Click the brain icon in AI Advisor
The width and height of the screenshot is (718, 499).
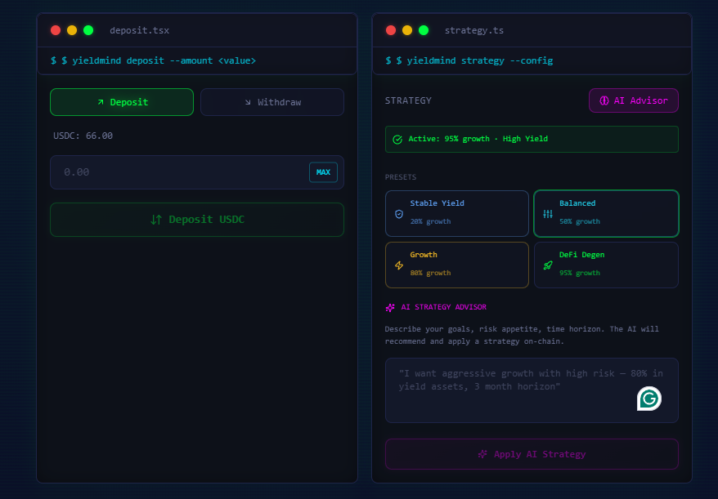click(x=604, y=100)
